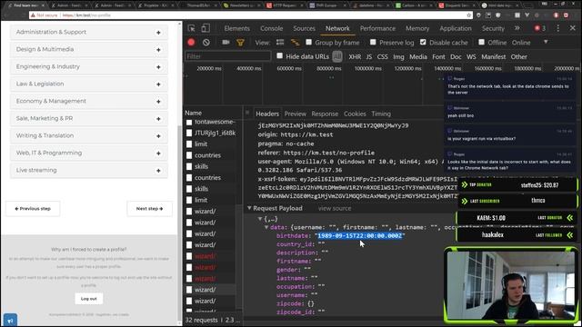Expand Design & Multimedia plus icon
The image size is (582, 327).
point(158,50)
